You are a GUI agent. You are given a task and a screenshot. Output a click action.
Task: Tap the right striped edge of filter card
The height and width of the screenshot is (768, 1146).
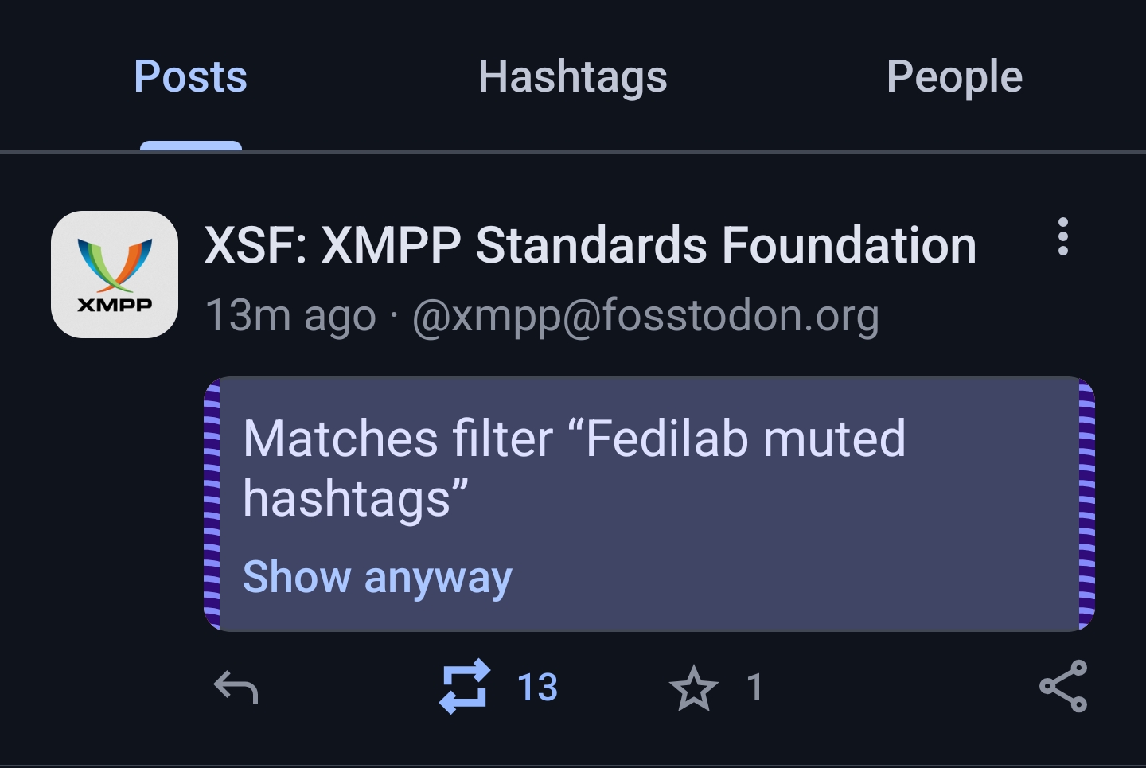pos(1086,504)
